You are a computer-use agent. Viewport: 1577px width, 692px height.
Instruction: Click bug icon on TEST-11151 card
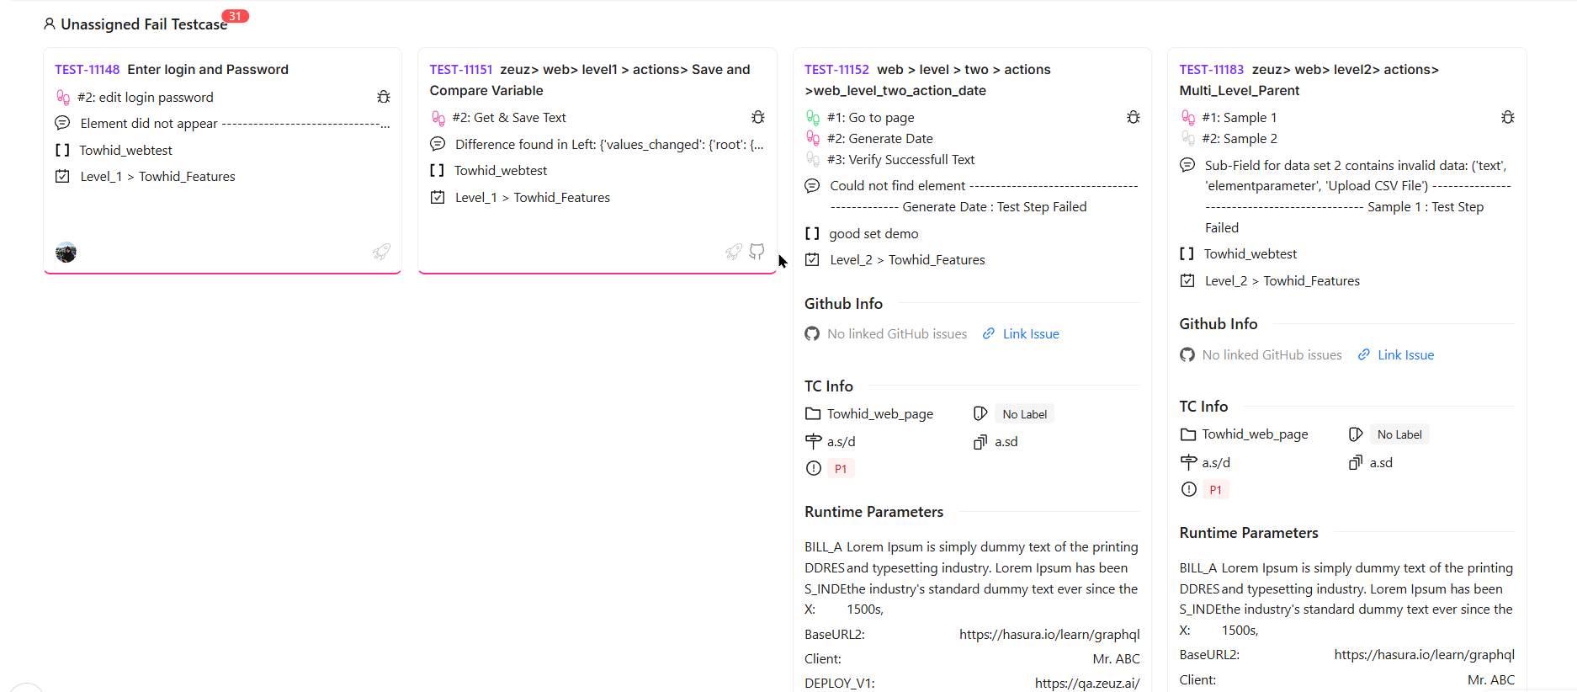[x=758, y=117]
